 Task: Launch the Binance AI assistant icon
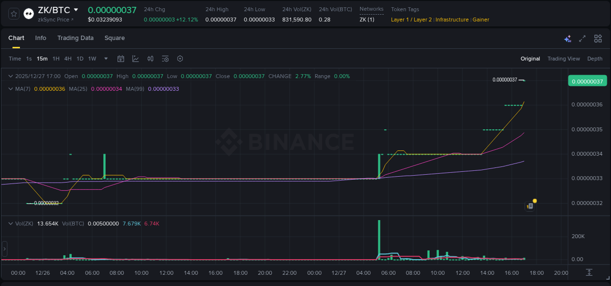tap(567, 38)
